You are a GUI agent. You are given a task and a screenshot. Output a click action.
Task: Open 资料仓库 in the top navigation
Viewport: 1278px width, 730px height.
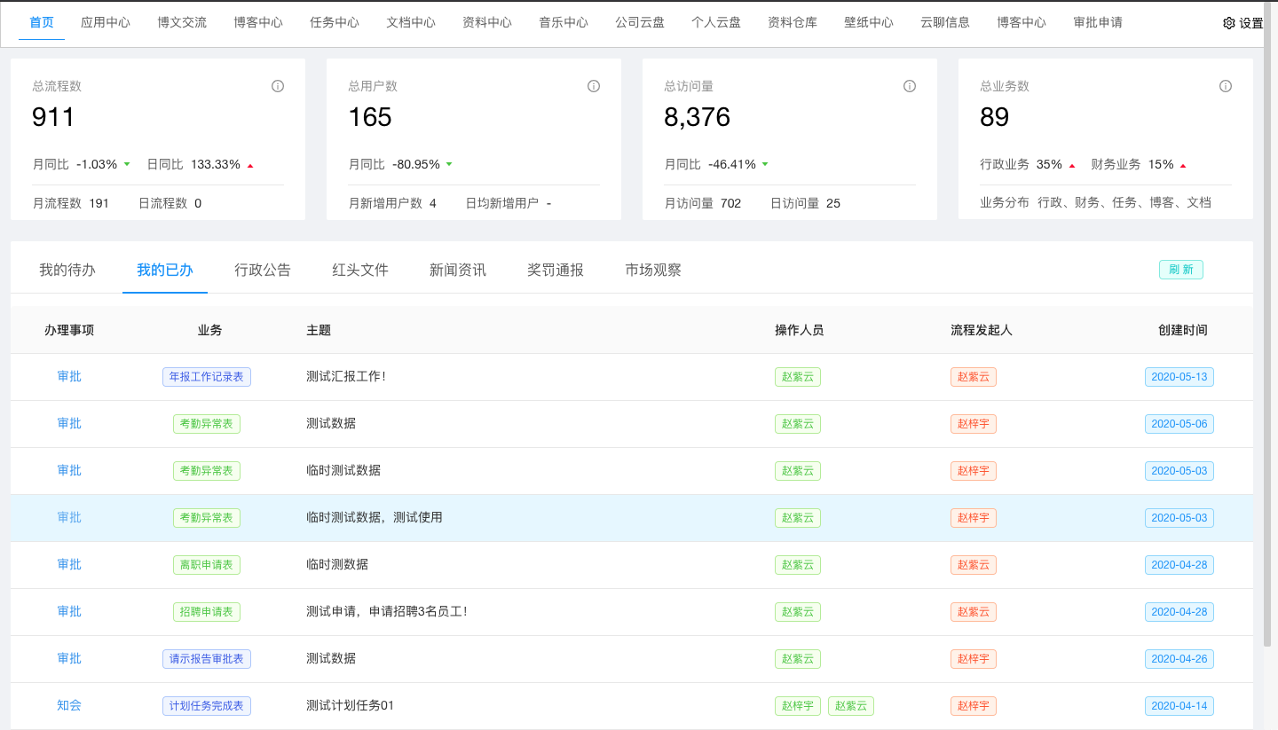(793, 22)
